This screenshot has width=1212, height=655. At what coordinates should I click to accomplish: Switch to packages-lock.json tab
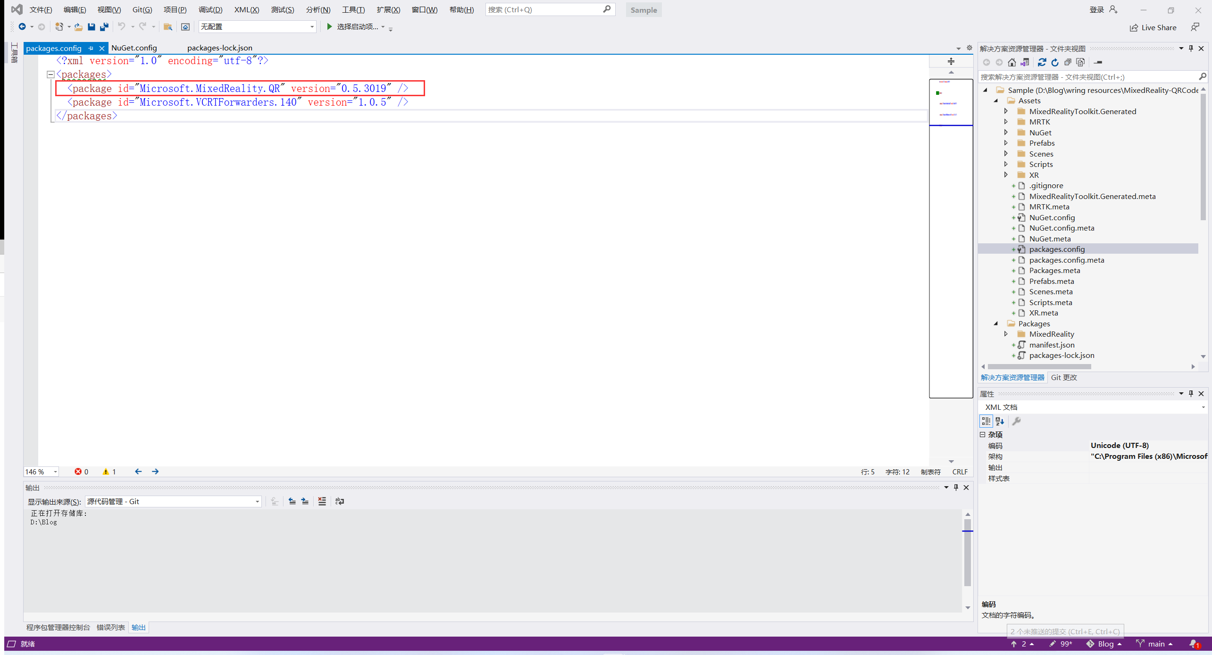(219, 48)
